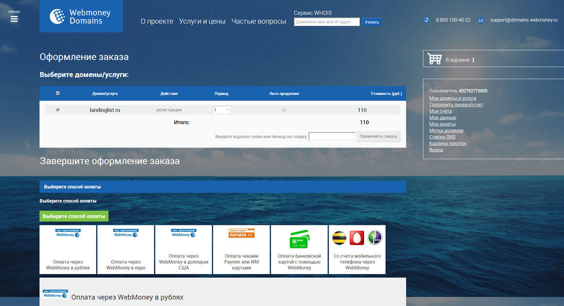The image size is (564, 306).
Task: Click WebMoney logo in euro payment tile
Action: tap(126, 233)
